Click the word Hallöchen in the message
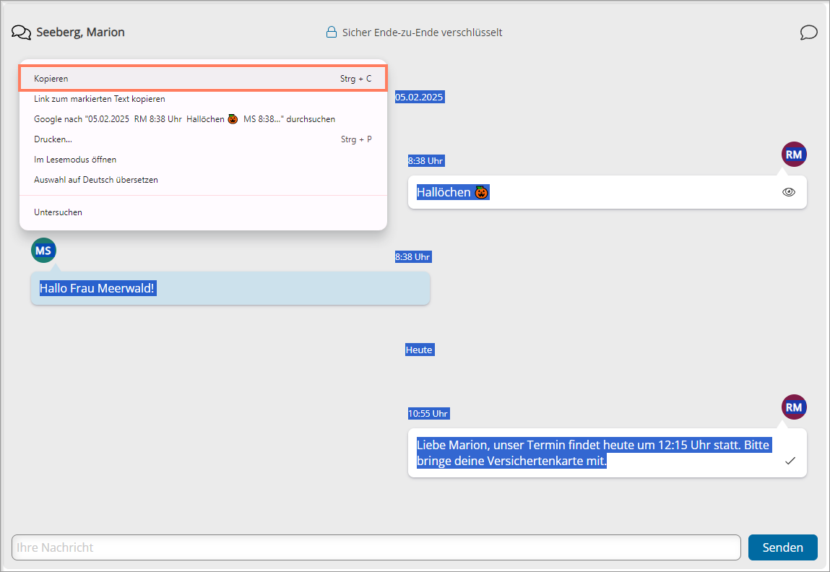The image size is (830, 572). coord(444,192)
